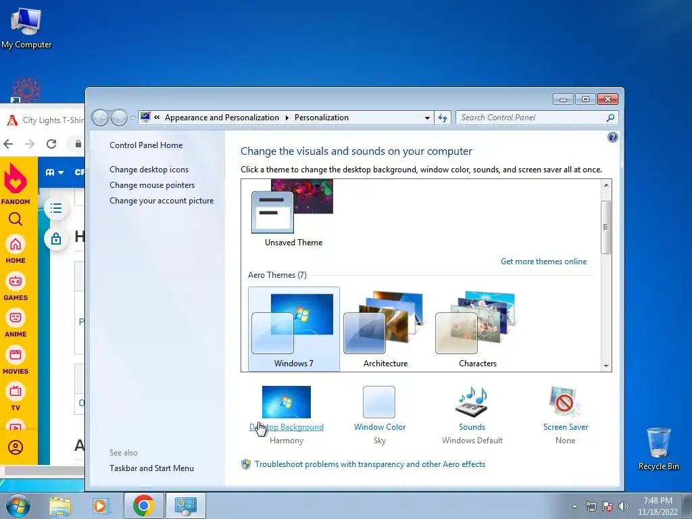Open the recent pages dropdown arrow
The width and height of the screenshot is (692, 519).
point(132,118)
